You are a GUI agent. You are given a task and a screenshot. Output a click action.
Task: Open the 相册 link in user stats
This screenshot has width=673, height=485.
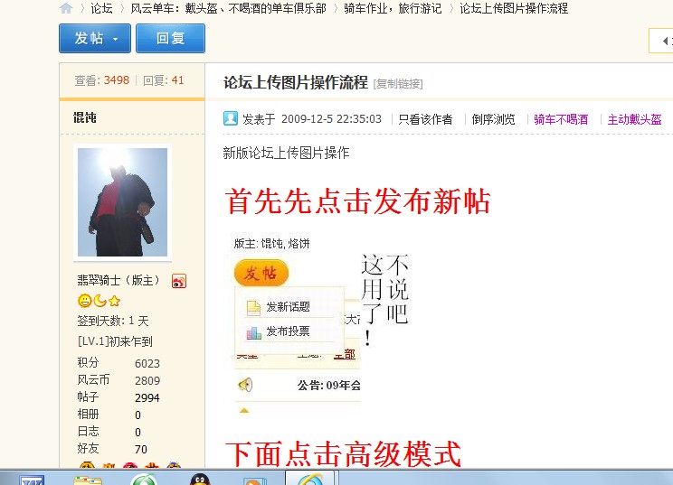tap(88, 414)
